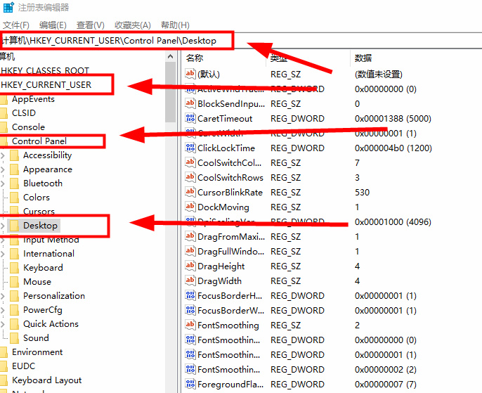Screen dimensions: 482x393
Task: Click the 数据 column header
Action: [x=363, y=58]
